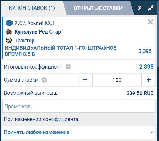The height and width of the screenshot is (141, 159).
Task: Select the Купон ставок (1) tab
Action: tap(32, 8)
